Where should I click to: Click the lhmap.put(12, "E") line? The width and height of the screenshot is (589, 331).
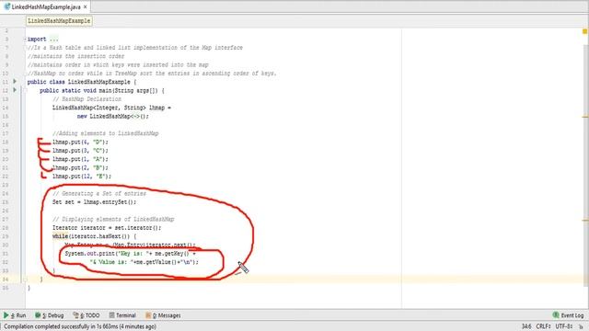point(82,177)
